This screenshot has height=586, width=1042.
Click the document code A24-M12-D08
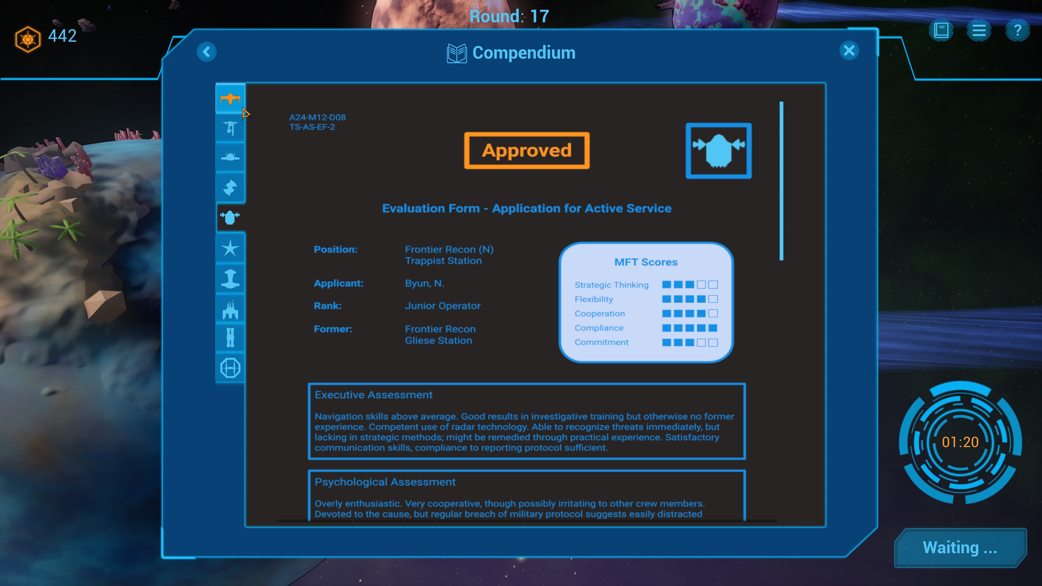click(x=317, y=117)
